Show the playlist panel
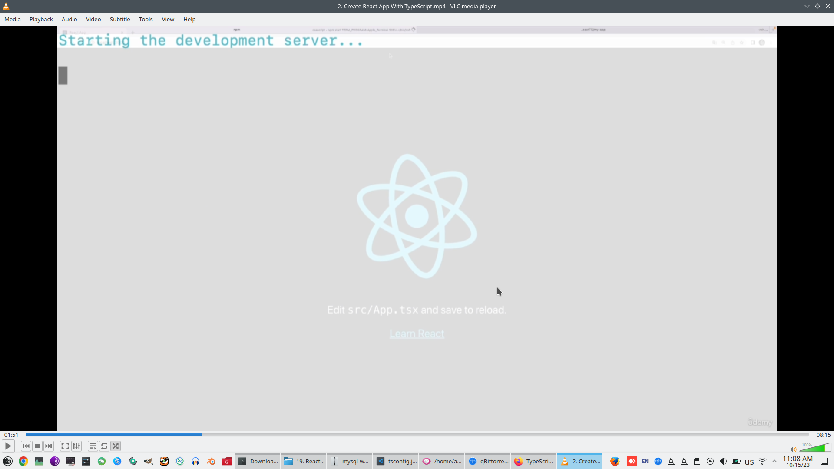 (x=93, y=446)
